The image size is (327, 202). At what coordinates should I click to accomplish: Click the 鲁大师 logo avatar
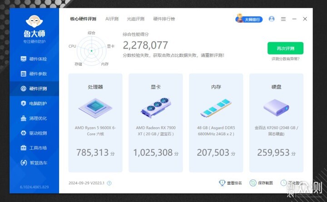(x=34, y=21)
